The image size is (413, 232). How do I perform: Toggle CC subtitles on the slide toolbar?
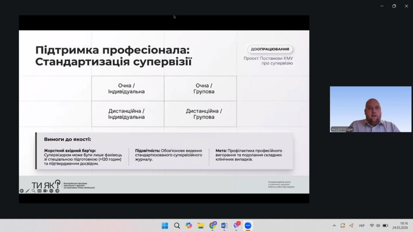point(40,191)
